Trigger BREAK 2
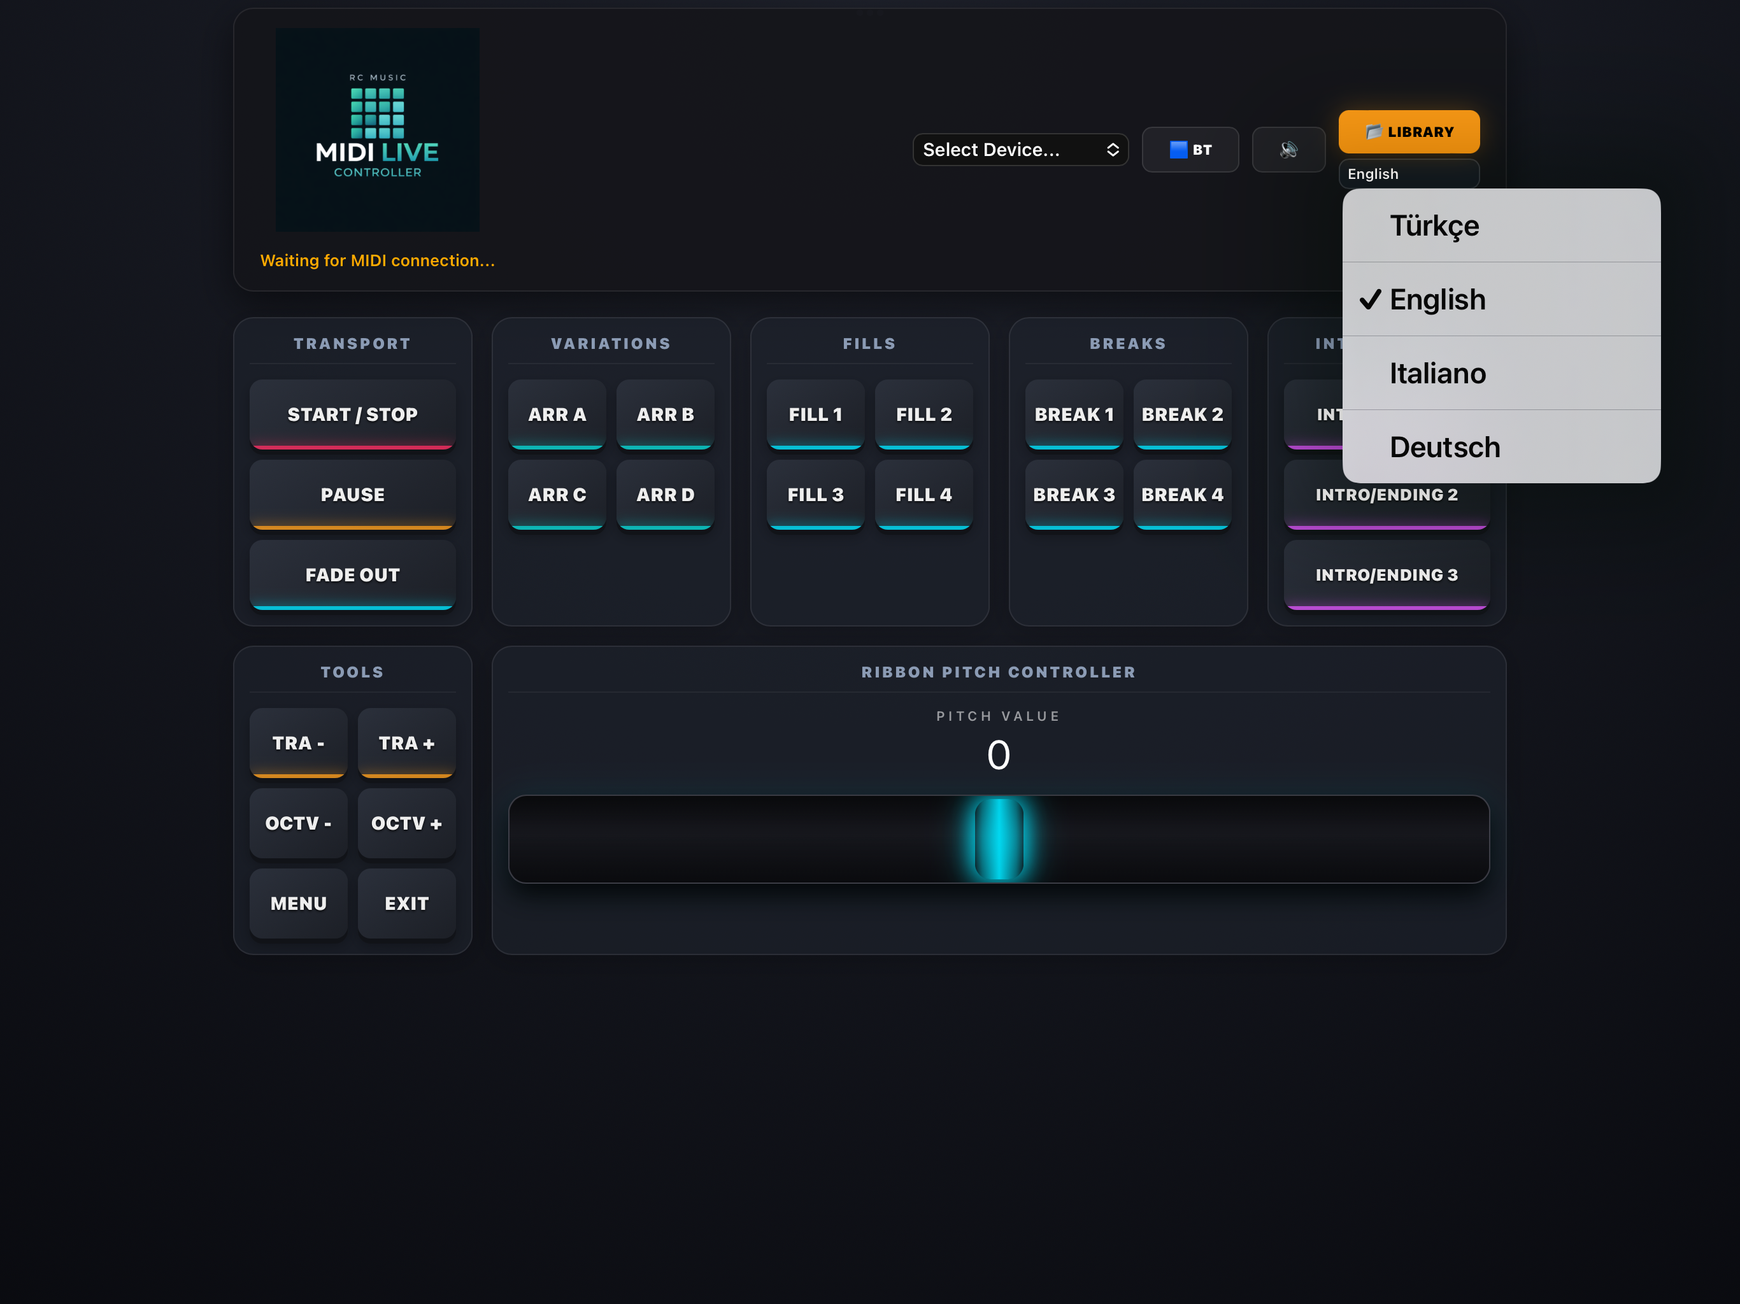Screen dimensions: 1740x1304 tap(1182, 415)
